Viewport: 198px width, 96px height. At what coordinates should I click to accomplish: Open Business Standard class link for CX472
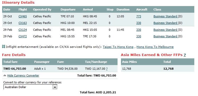tap(166, 36)
